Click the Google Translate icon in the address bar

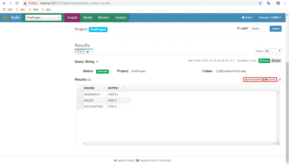(x=269, y=3)
